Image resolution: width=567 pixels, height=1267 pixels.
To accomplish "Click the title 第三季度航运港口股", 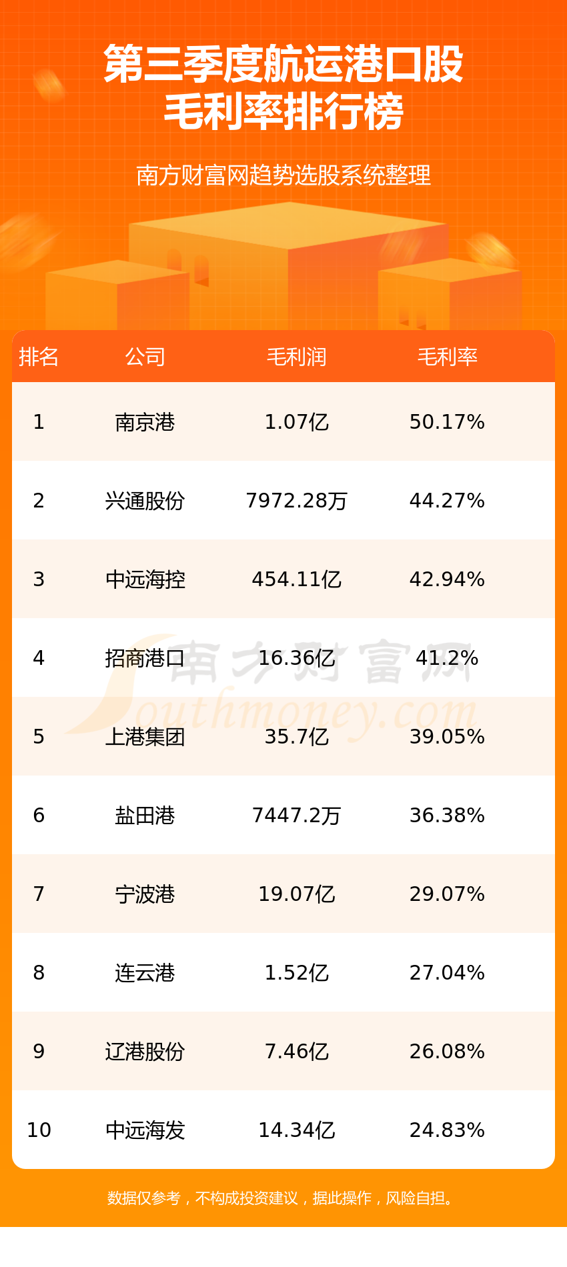I will 283,65.
